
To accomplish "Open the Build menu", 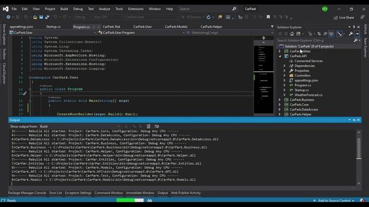I will [x=64, y=9].
